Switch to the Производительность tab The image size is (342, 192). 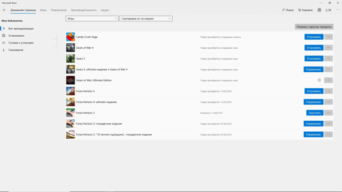click(83, 10)
